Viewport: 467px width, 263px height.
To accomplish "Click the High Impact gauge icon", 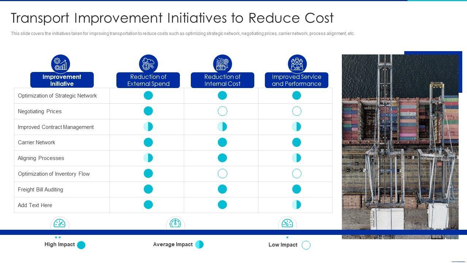I will coord(59,224).
